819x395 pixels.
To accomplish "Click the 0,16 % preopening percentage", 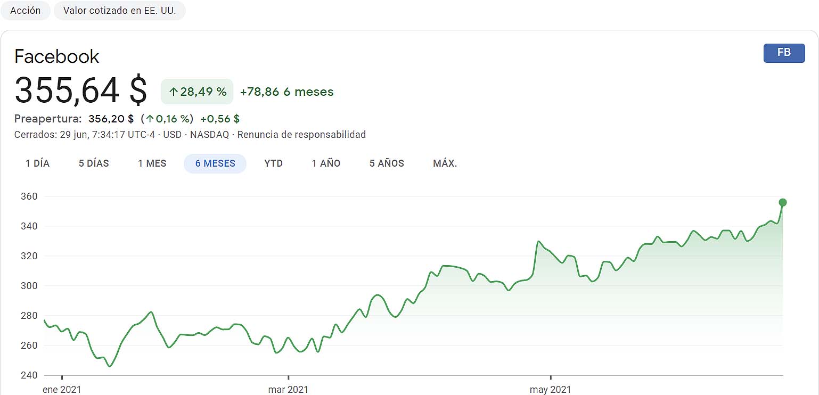I will pyautogui.click(x=167, y=118).
